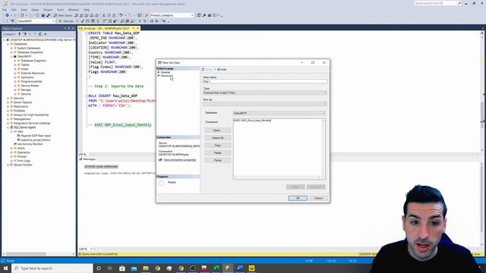Select the Operators folder

click(24, 152)
